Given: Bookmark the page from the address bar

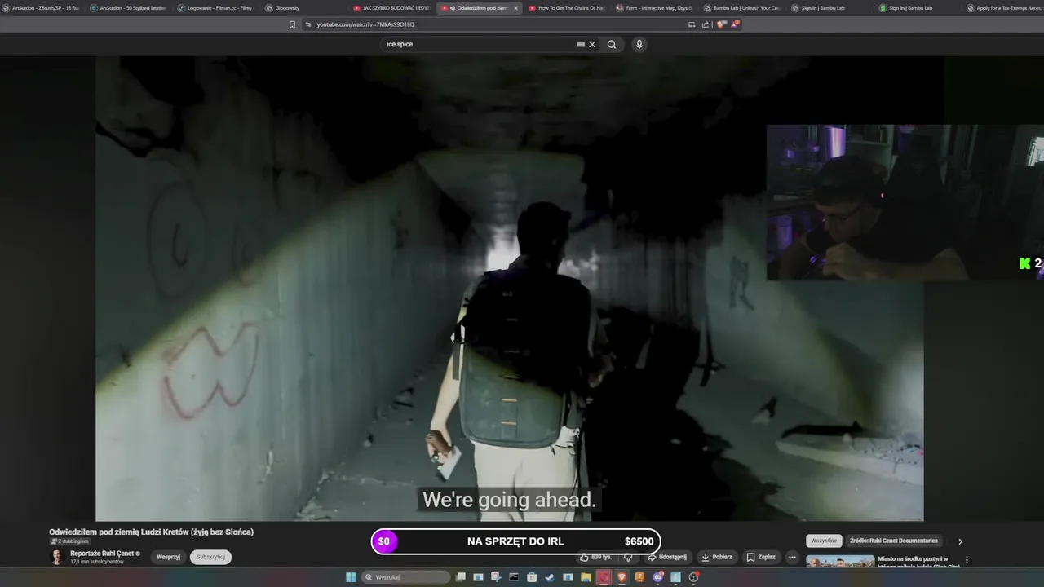Looking at the screenshot, I should coord(292,24).
